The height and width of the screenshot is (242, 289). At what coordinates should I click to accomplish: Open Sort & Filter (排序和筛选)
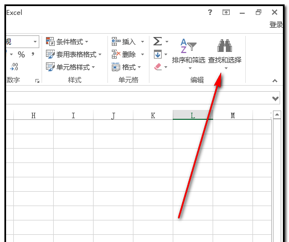pos(189,54)
